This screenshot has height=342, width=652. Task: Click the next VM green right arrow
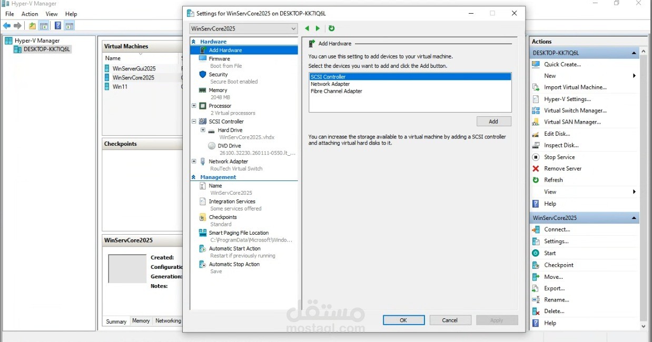(318, 28)
